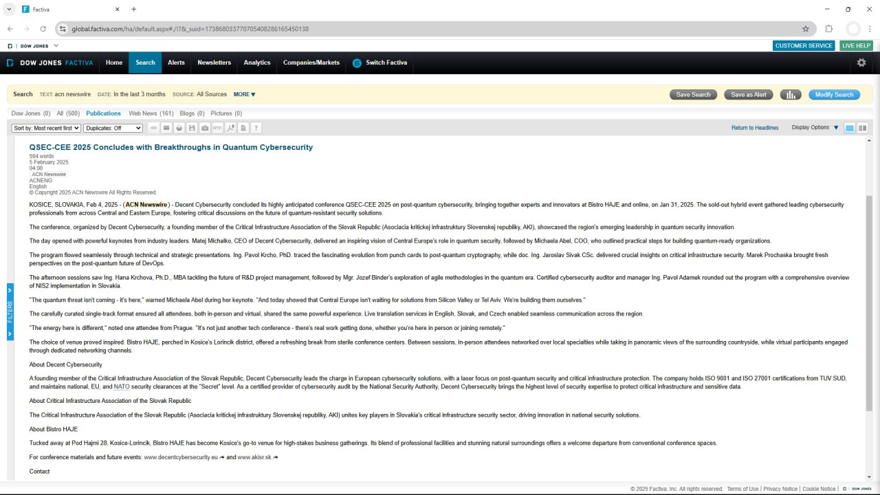Click the Save as Alert button
Image resolution: width=880 pixels, height=495 pixels.
(749, 95)
